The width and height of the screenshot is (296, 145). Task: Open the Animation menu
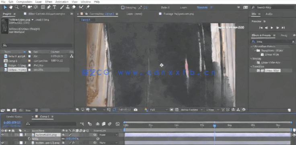click(x=62, y=2)
